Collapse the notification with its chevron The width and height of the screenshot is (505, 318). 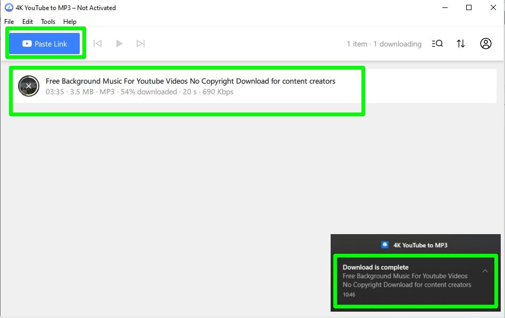(x=485, y=271)
